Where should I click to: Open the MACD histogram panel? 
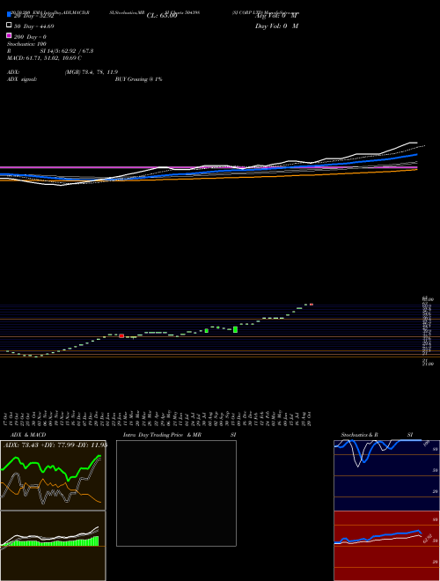53,546
